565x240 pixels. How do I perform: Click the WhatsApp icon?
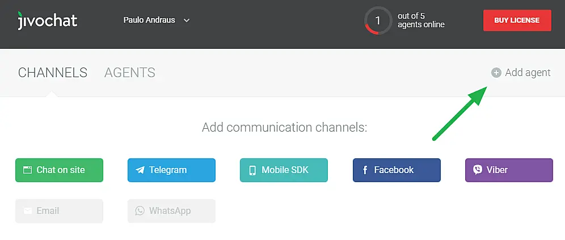tap(140, 210)
